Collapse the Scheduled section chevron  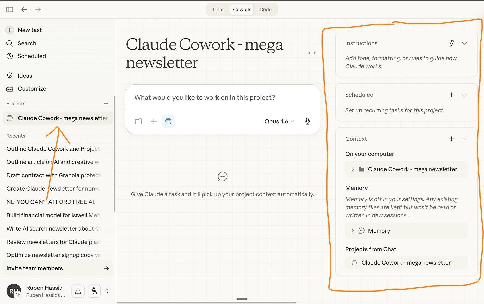pyautogui.click(x=464, y=95)
